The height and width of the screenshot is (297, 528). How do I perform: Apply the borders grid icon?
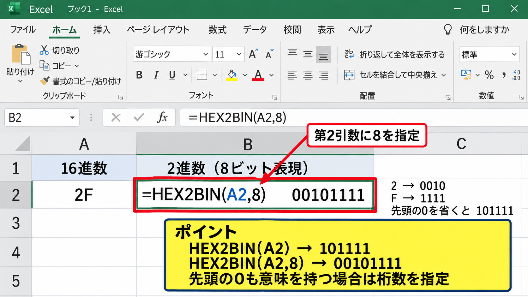(x=202, y=75)
